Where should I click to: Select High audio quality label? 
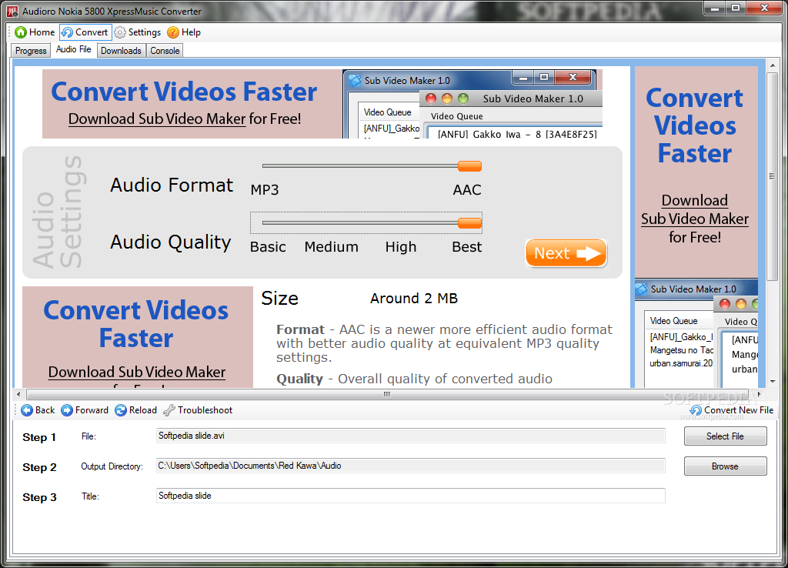400,247
